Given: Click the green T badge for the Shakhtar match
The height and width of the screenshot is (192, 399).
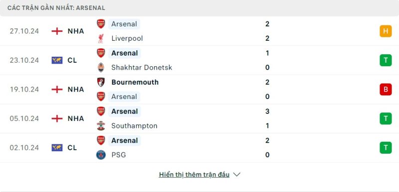Looking at the screenshot, I should pos(386,60).
